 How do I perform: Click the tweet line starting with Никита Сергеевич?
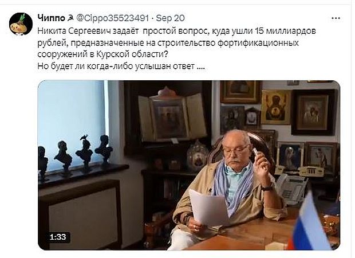176,31
